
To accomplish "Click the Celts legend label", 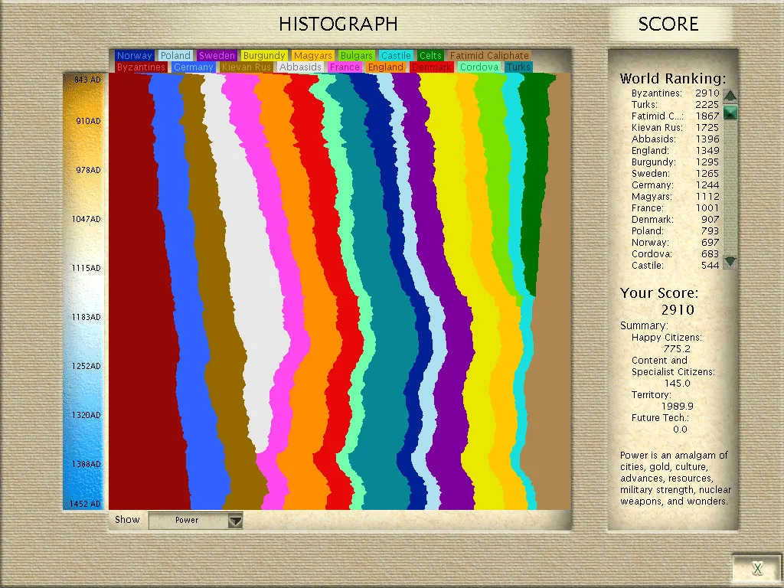I will click(430, 55).
